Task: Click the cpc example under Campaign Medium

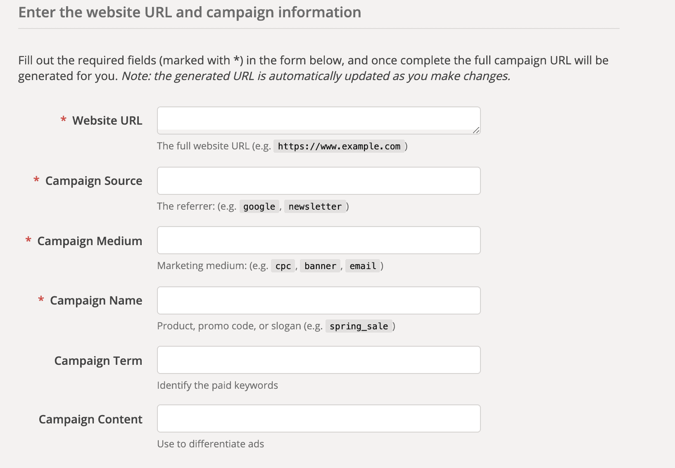Action: click(283, 266)
